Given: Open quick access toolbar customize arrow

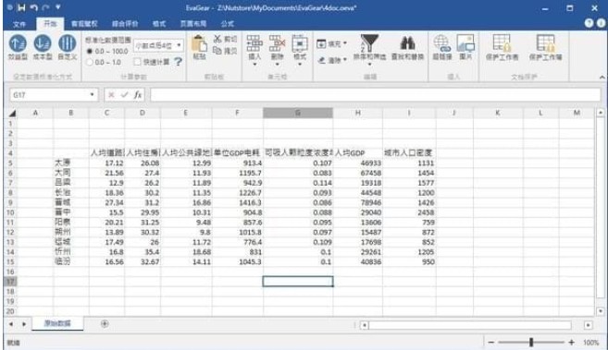Looking at the screenshot, I should coord(57,7).
